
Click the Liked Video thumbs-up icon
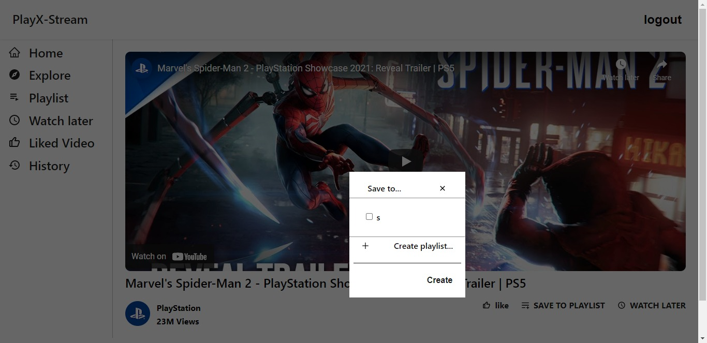coord(14,142)
